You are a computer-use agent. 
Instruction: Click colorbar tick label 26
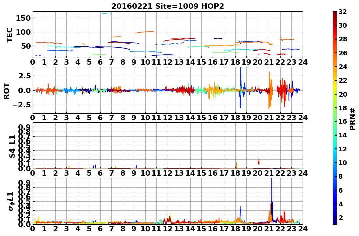pyautogui.click(x=343, y=53)
